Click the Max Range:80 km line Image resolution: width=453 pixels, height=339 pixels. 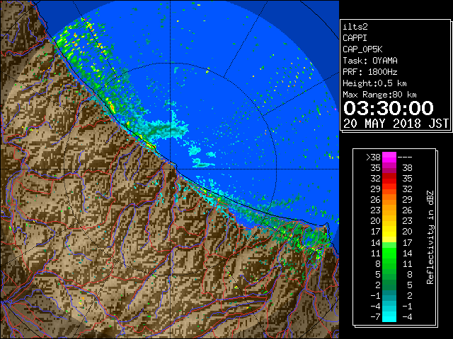click(379, 95)
